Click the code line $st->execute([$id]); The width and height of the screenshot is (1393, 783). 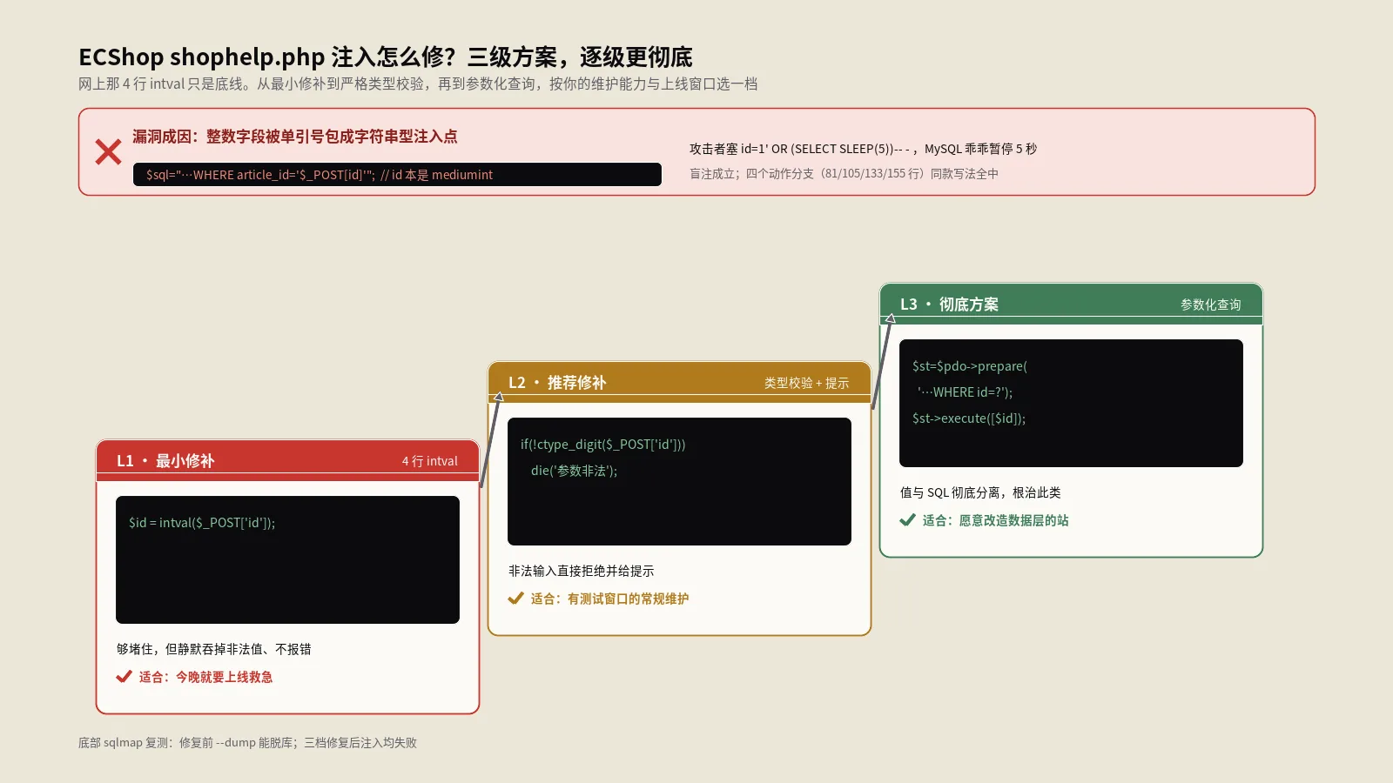point(969,418)
